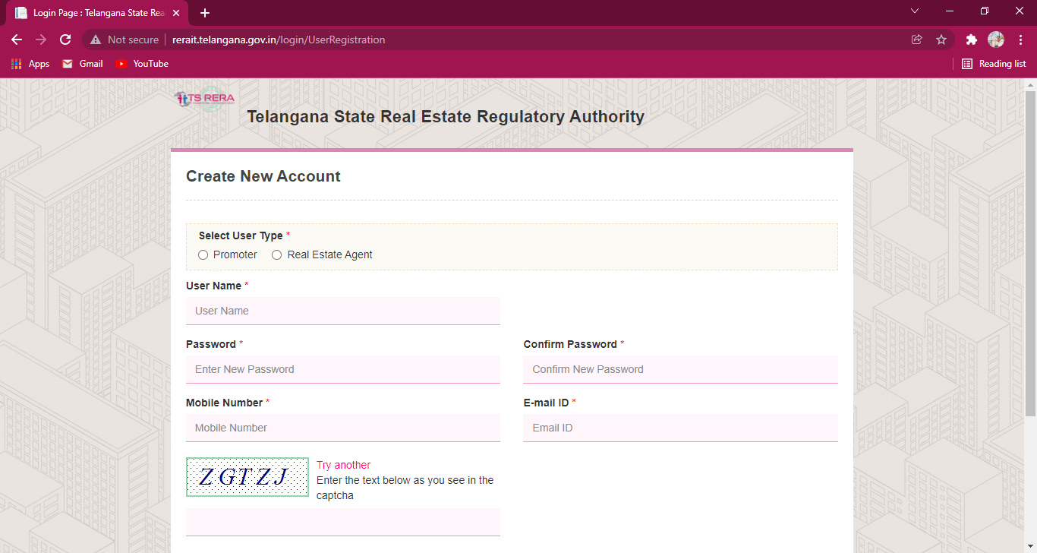Bookmark this page with the star icon
This screenshot has height=553, width=1037.
click(x=941, y=39)
